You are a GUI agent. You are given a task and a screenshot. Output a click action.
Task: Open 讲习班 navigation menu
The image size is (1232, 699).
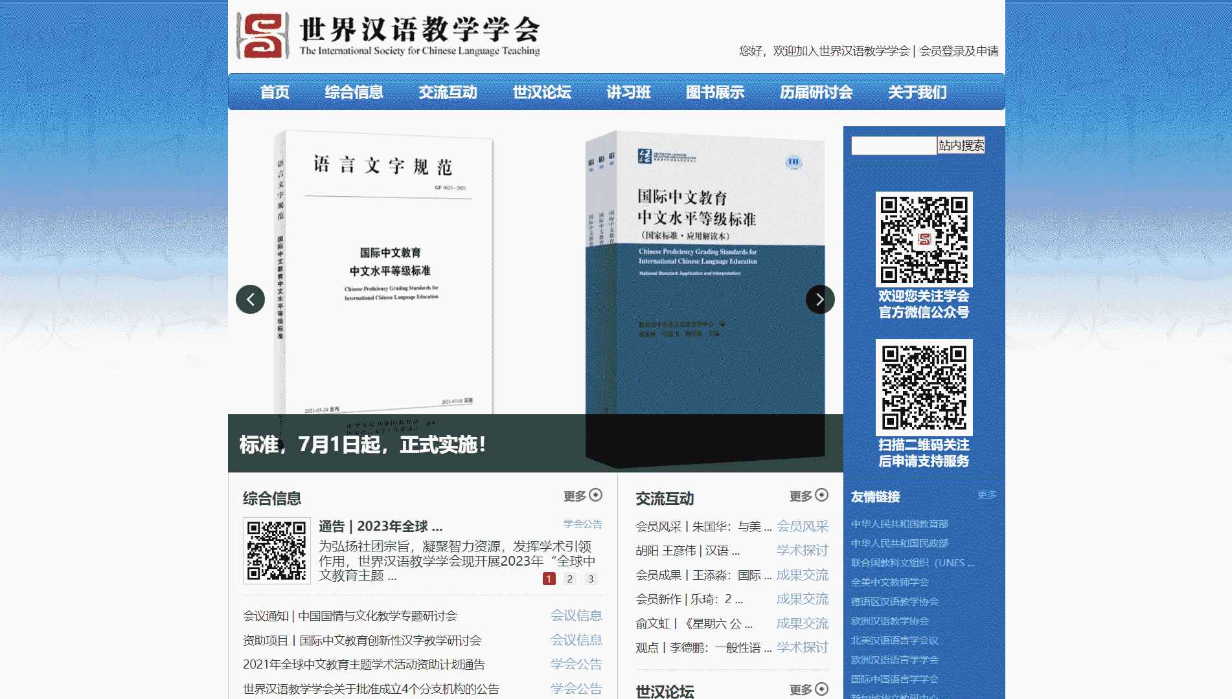pos(628,93)
